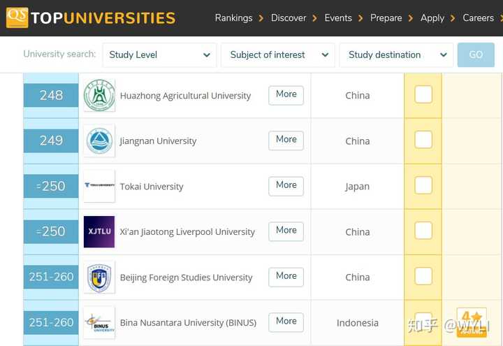Image resolution: width=503 pixels, height=346 pixels.
Task: Open Tokai University logo thumbnail
Action: click(x=99, y=186)
